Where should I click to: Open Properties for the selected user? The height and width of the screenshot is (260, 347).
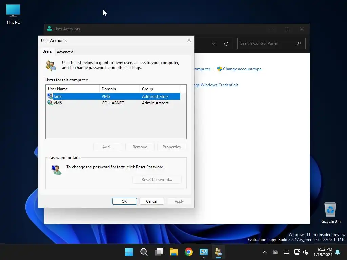[171, 147]
